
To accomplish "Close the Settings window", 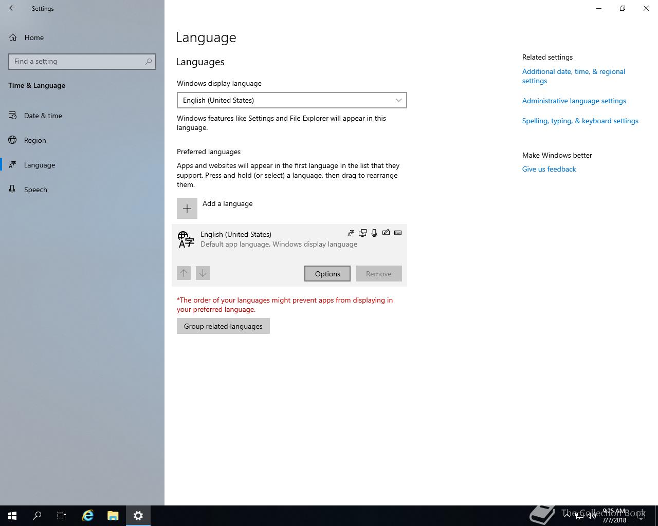I will pos(646,8).
